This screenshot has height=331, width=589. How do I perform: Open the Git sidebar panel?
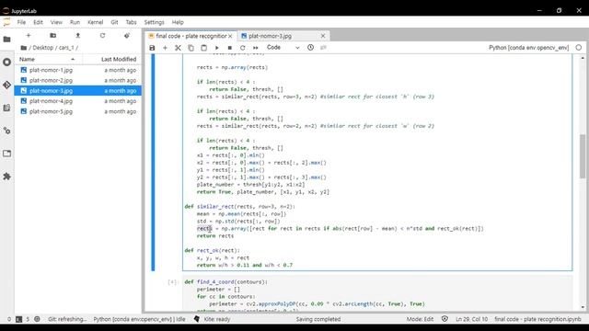[6, 85]
